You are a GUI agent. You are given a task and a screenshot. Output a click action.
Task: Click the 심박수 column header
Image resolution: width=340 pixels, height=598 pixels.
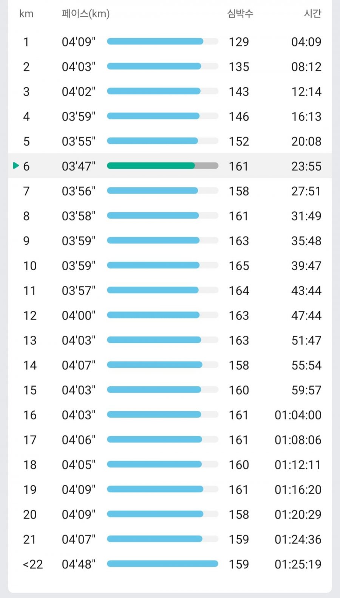pyautogui.click(x=240, y=14)
